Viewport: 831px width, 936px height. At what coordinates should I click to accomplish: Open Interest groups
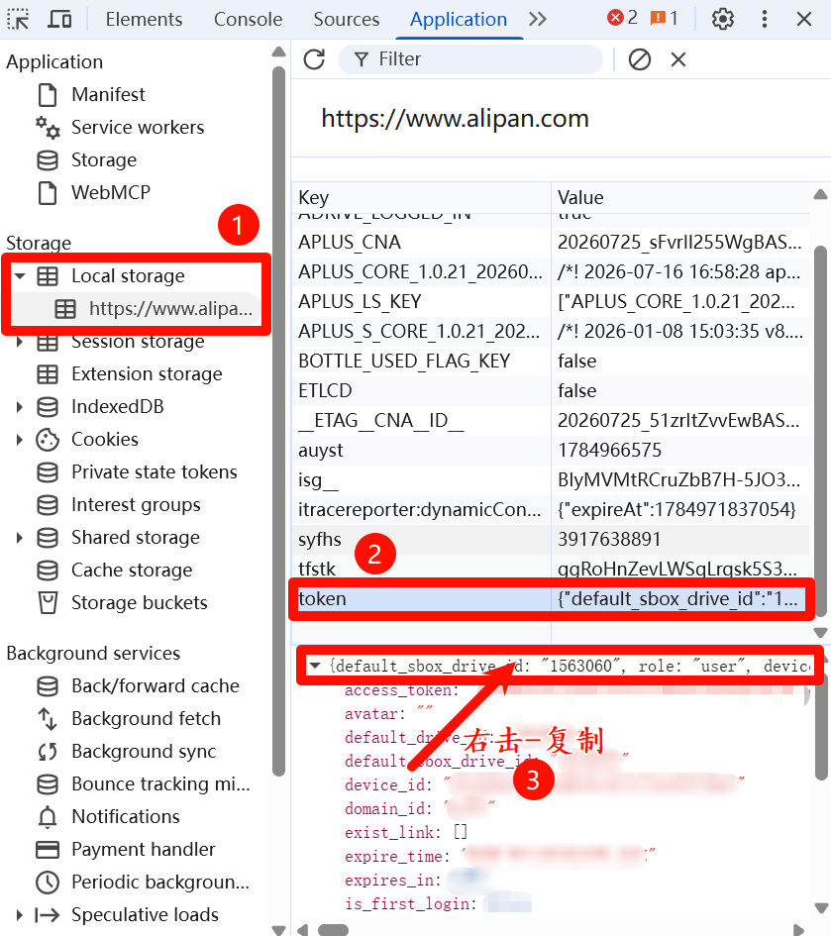(136, 504)
